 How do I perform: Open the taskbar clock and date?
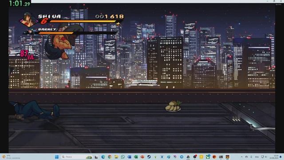tap(274, 157)
